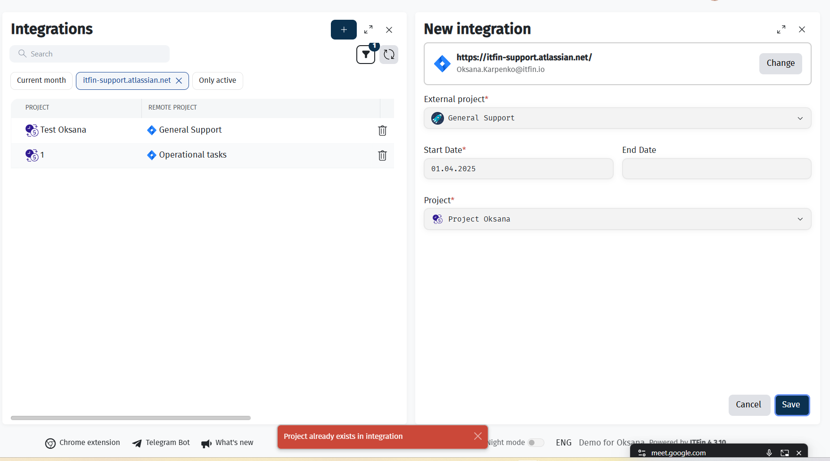Toggle the Night mode switch

[535, 443]
